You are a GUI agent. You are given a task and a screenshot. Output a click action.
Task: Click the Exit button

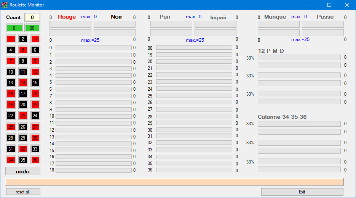[302, 192]
